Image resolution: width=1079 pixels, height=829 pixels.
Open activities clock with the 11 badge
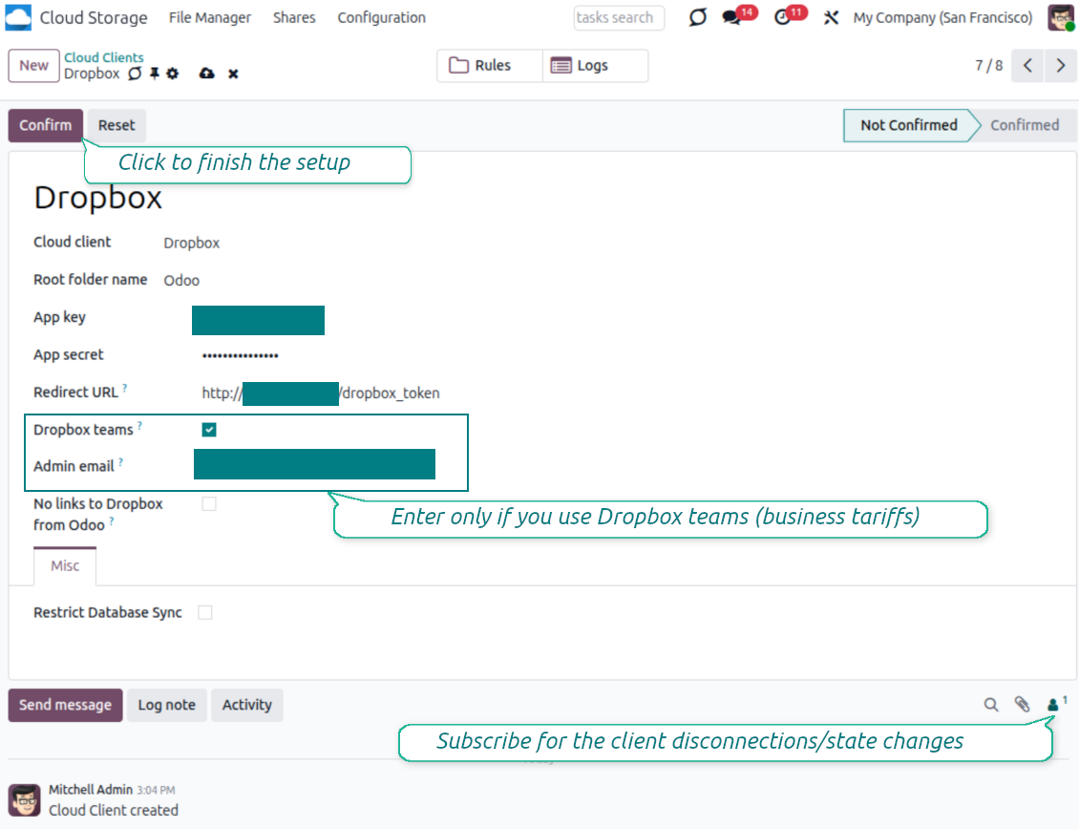[784, 17]
